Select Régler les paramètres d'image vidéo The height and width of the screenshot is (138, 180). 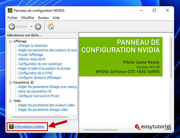pos(43,110)
